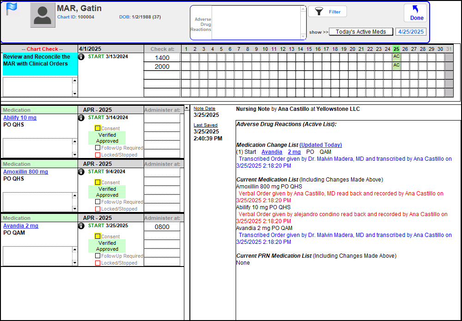Open info icon for Amoxillin 800 mg

tap(81, 172)
